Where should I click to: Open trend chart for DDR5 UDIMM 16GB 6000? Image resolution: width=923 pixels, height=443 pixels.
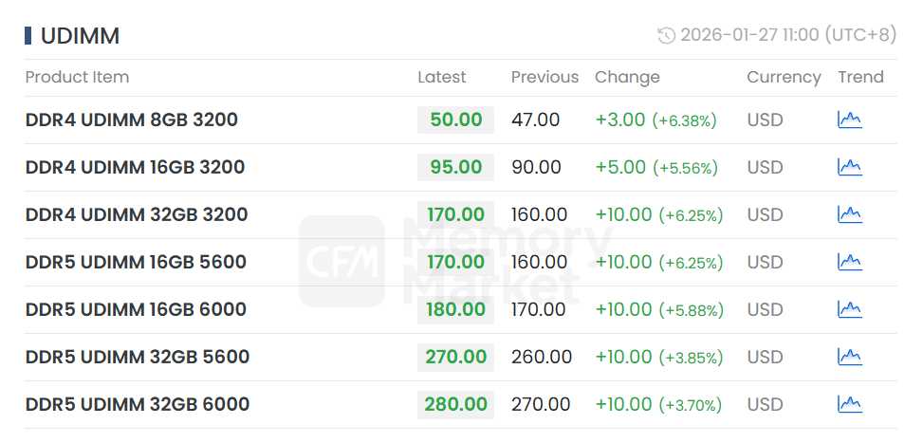[x=849, y=309]
